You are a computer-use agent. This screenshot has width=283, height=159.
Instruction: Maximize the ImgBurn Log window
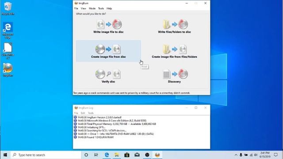[196, 108]
